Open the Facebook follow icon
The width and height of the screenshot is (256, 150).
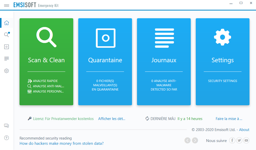[232, 140]
